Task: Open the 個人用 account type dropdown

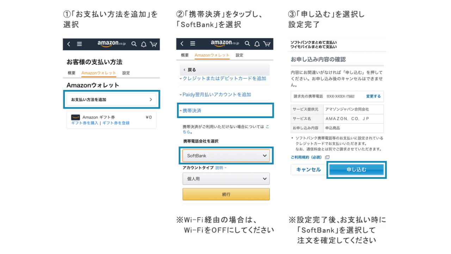Action: [x=226, y=179]
